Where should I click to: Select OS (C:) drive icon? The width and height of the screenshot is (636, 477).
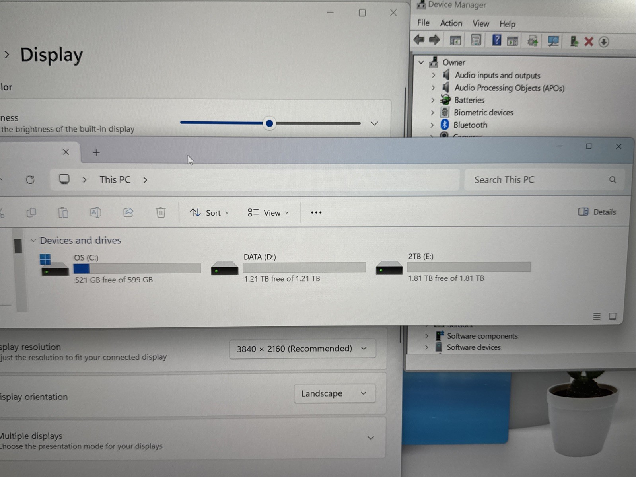54,265
